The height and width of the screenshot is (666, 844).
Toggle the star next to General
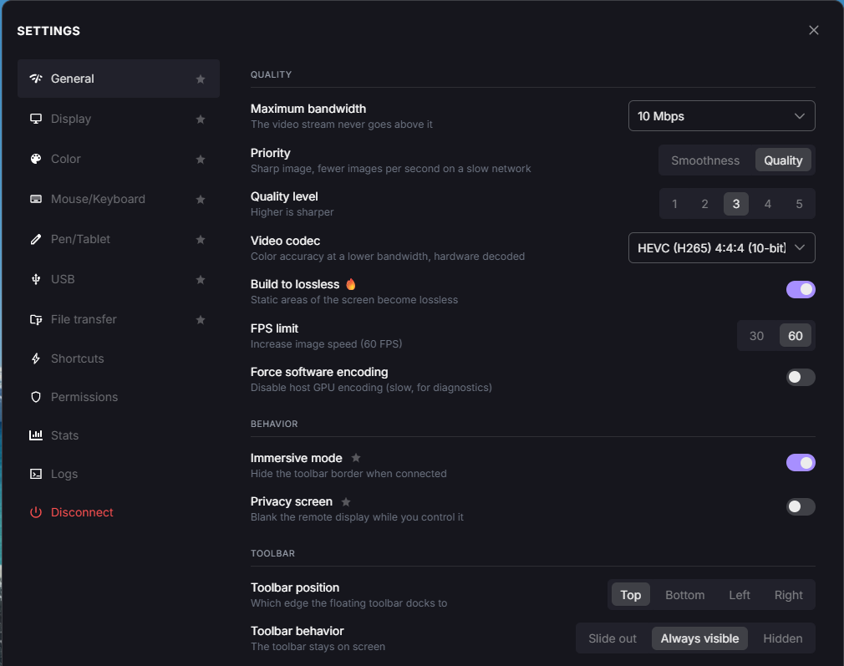[201, 79]
